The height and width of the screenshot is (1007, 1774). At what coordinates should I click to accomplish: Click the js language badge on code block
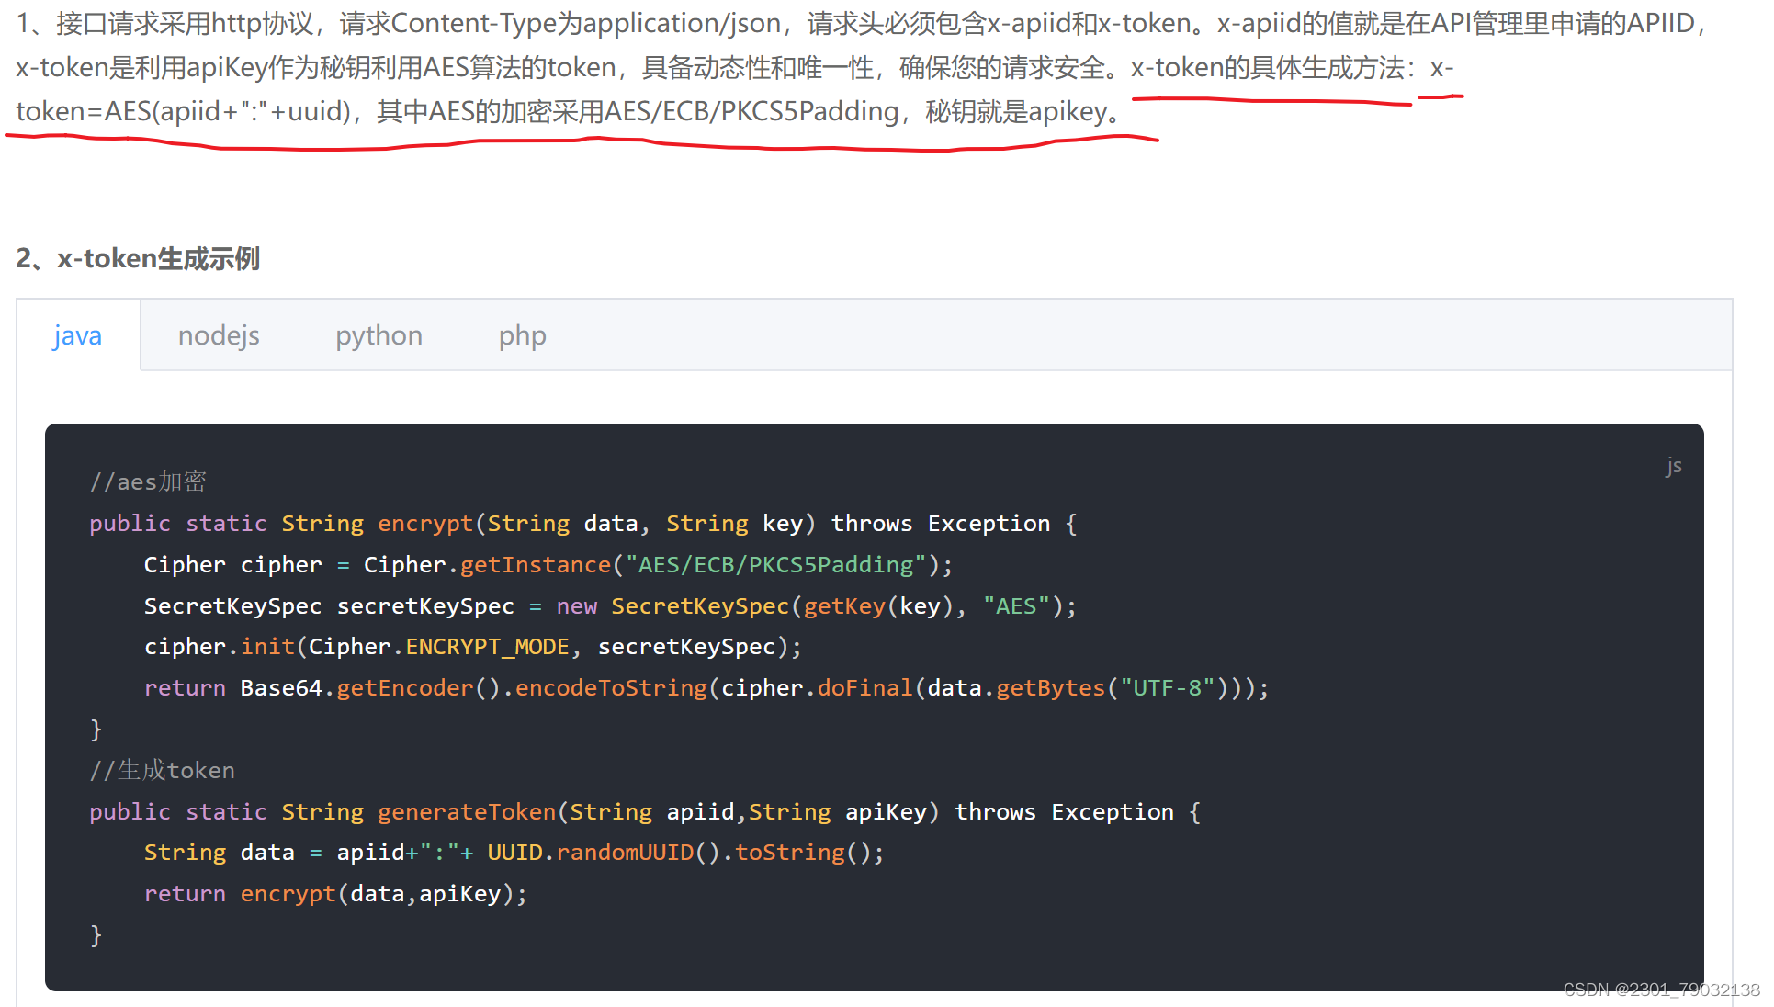coord(1674,465)
